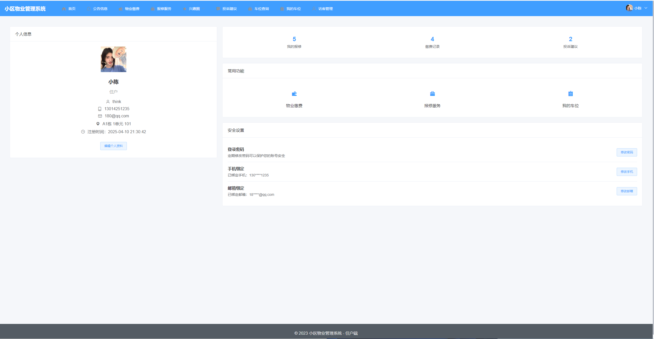
Task: Click the clipboard icon for 我的车位 under 常用功能
Action: (570, 94)
